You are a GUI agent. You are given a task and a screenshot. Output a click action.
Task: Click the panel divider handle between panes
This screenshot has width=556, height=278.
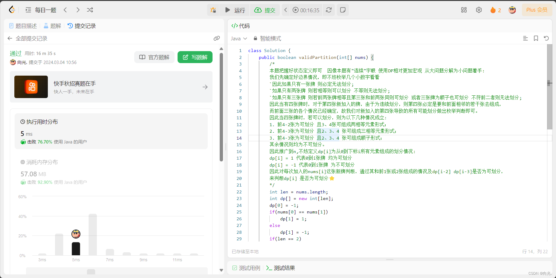coord(226,146)
